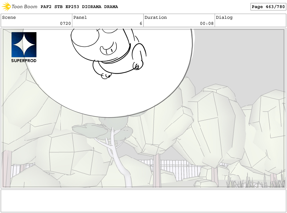Select panel number "6"
Viewport: 287px width, 213px height.
[141, 24]
